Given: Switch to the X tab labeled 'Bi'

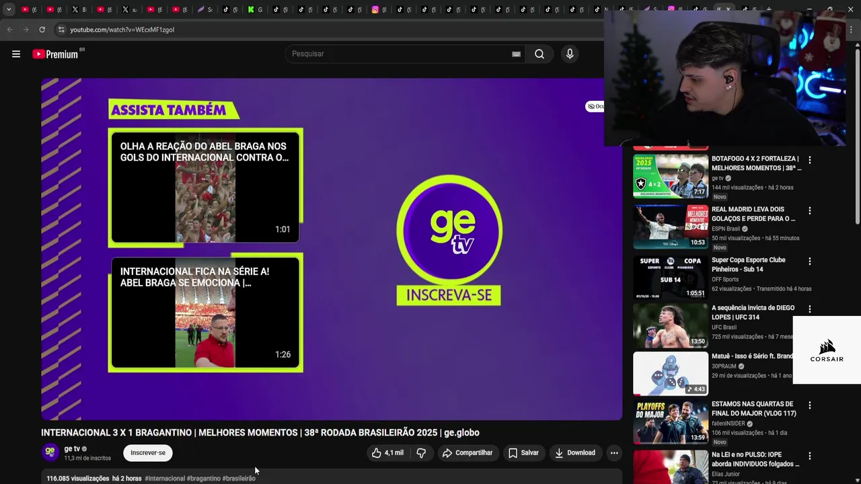Looking at the screenshot, I should point(79,9).
